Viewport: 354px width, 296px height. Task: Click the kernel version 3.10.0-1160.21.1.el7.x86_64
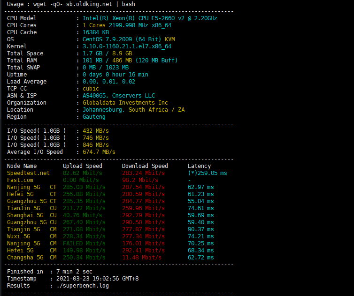(x=127, y=46)
